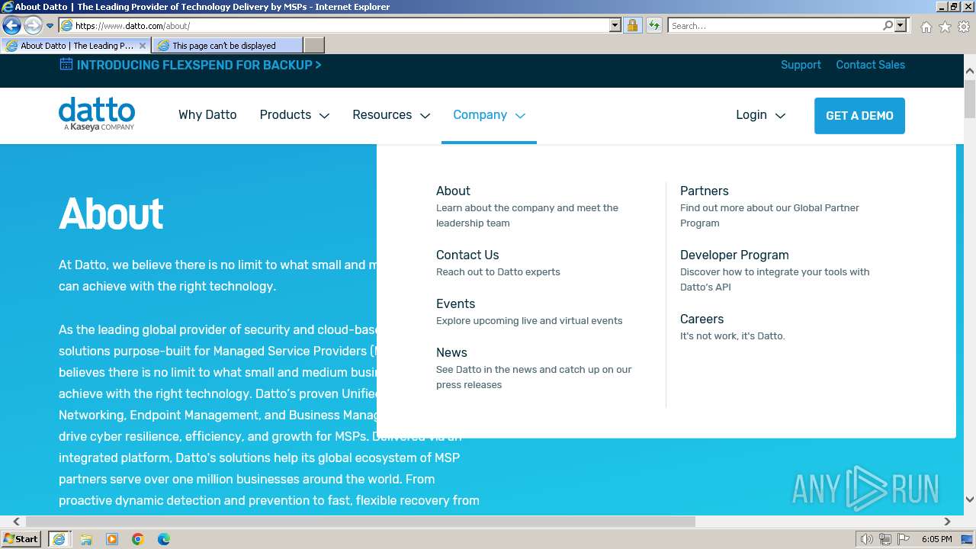Click the network tray icon
Viewport: 976px width, 549px height.
[885, 539]
